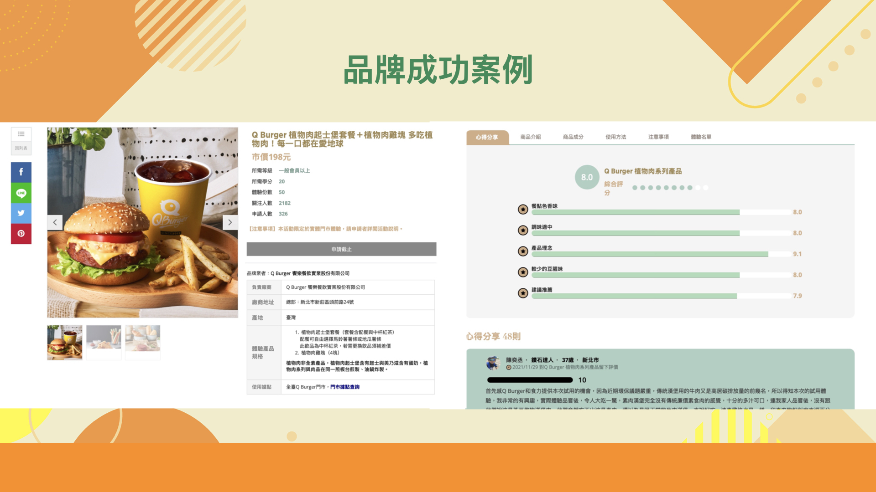Image resolution: width=876 pixels, height=492 pixels.
Task: Go back to list via 回列表 icon
Action: pyautogui.click(x=21, y=141)
